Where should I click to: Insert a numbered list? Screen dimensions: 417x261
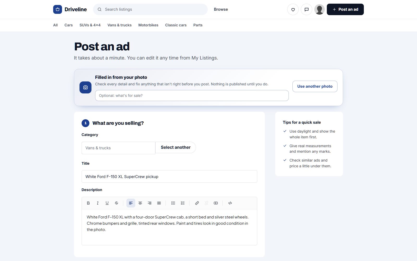point(183,203)
